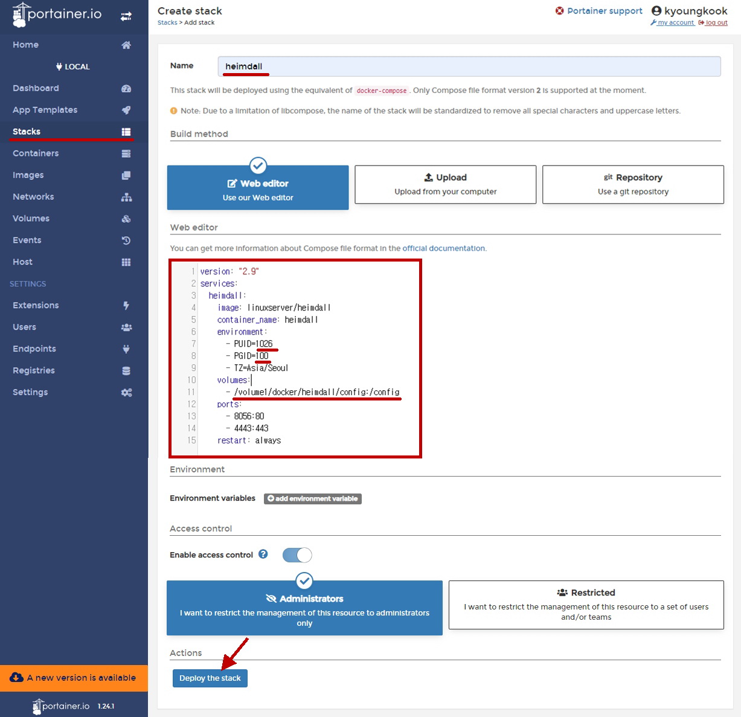Click the Users group icon

click(126, 327)
